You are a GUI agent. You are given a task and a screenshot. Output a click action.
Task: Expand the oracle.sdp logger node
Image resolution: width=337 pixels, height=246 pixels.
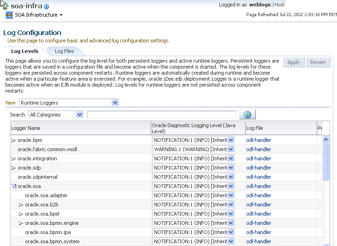[x=13, y=168]
